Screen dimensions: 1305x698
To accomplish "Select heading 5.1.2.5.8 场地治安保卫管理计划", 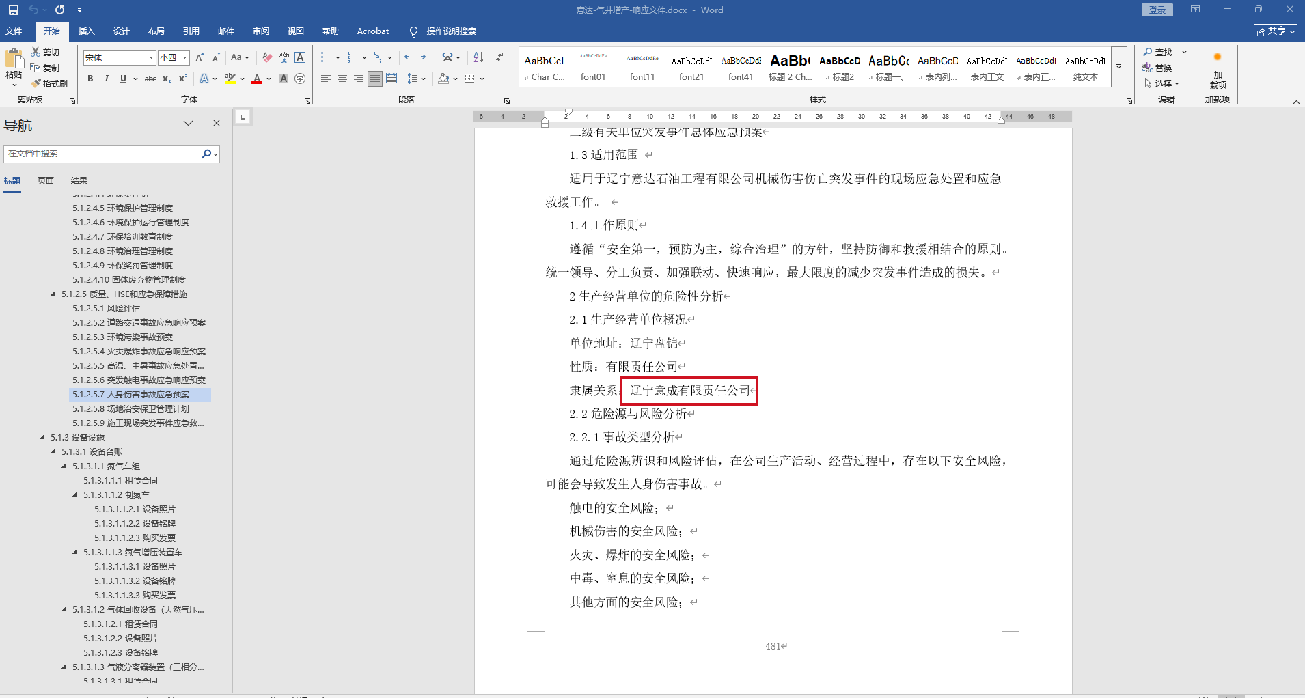I will (x=130, y=408).
